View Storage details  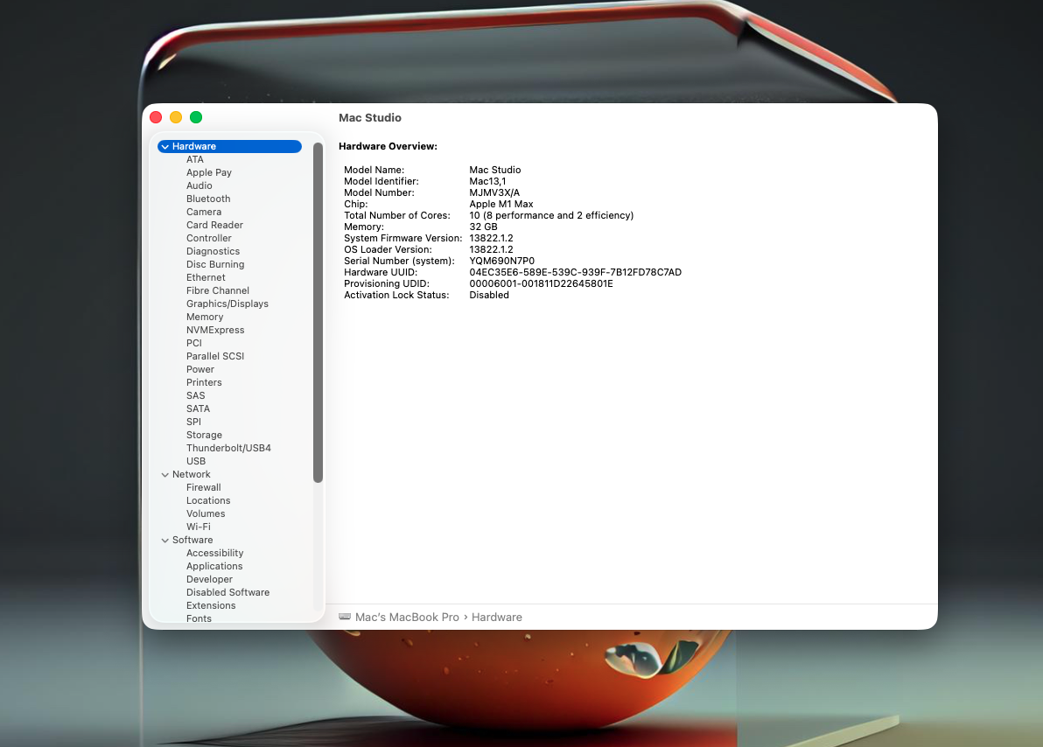[204, 435]
